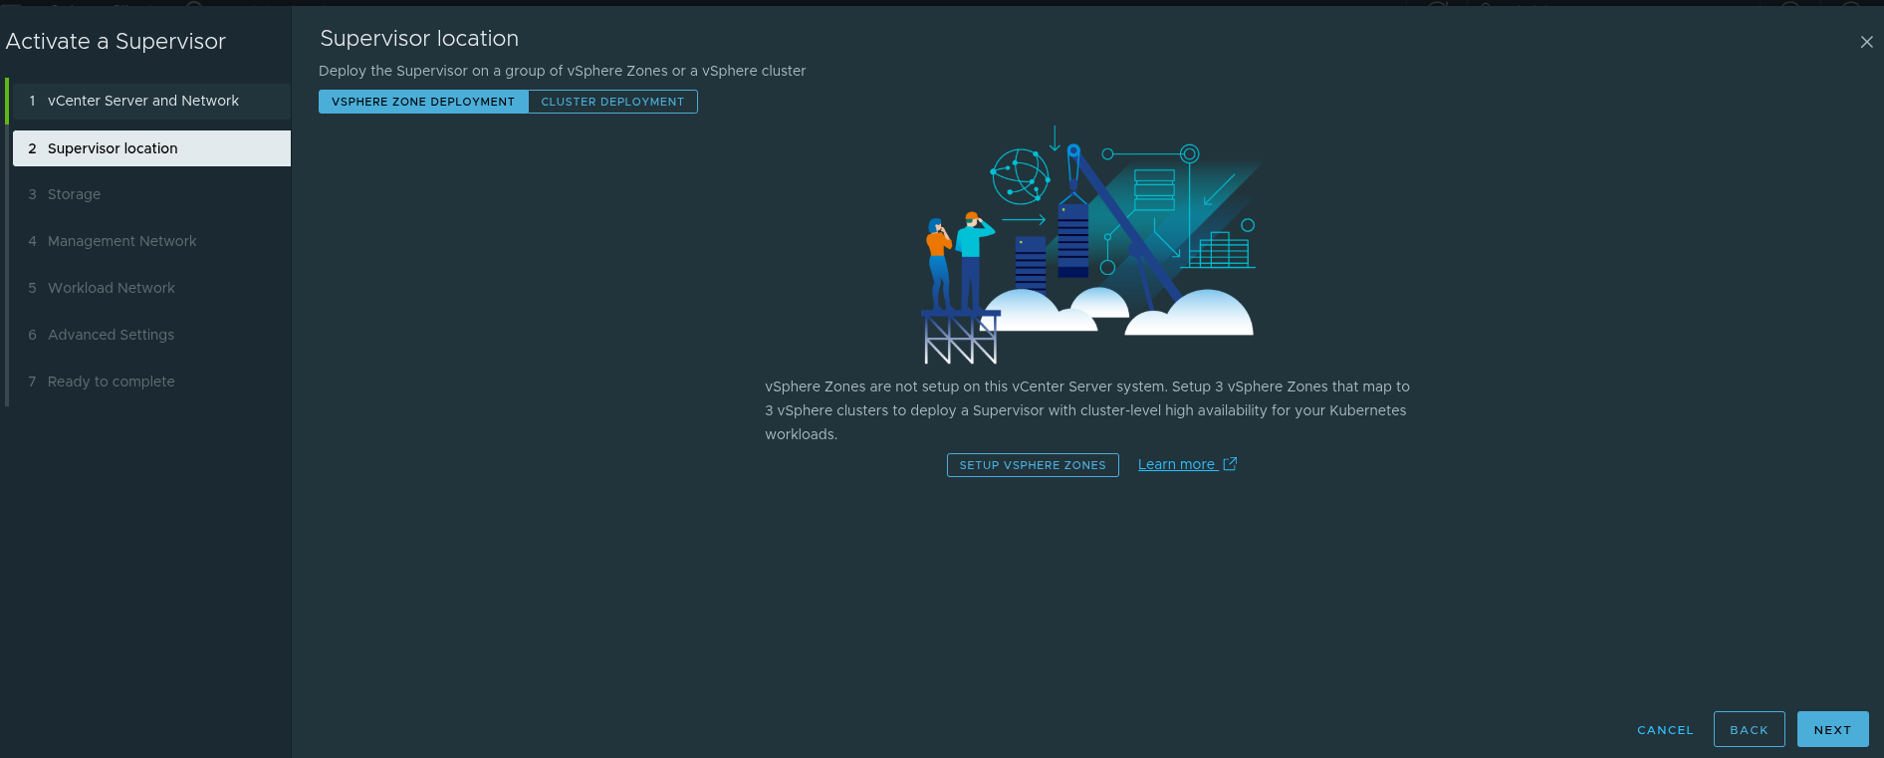Screen dimensions: 1884x758
Task: Click the Activate a Supervisor title
Action: click(x=116, y=41)
